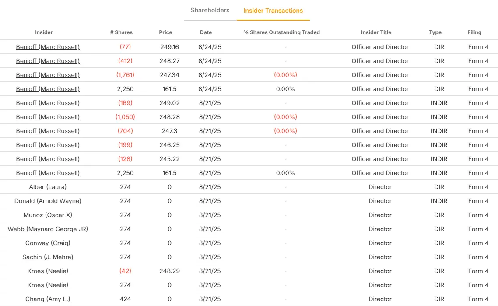Open Benioff link in the 249.16 price row
This screenshot has width=498, height=306.
click(48, 47)
